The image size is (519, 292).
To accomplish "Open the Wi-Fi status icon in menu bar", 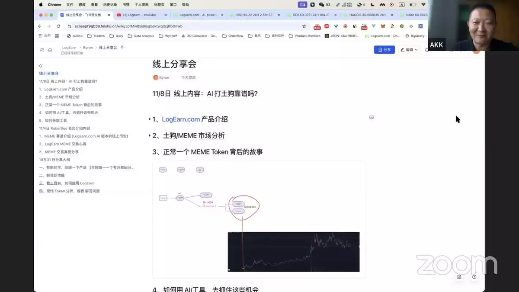I will [423, 4].
